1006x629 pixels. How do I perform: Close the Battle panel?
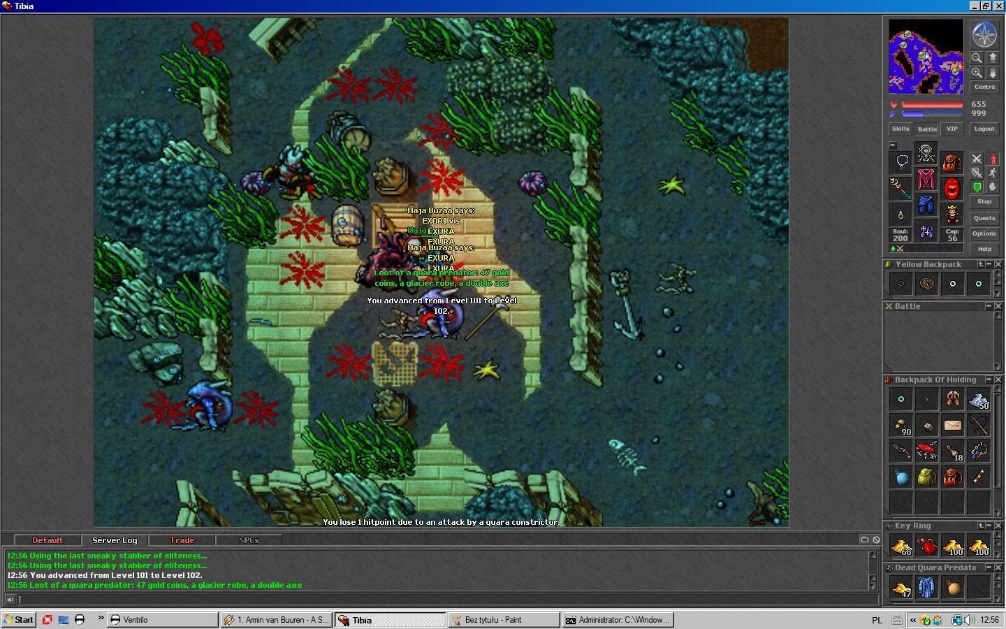coord(998,306)
